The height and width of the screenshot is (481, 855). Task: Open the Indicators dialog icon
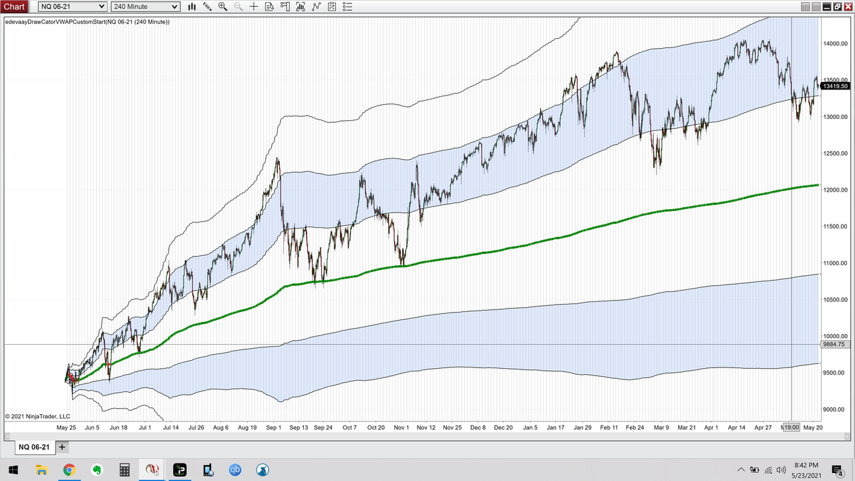(x=301, y=6)
